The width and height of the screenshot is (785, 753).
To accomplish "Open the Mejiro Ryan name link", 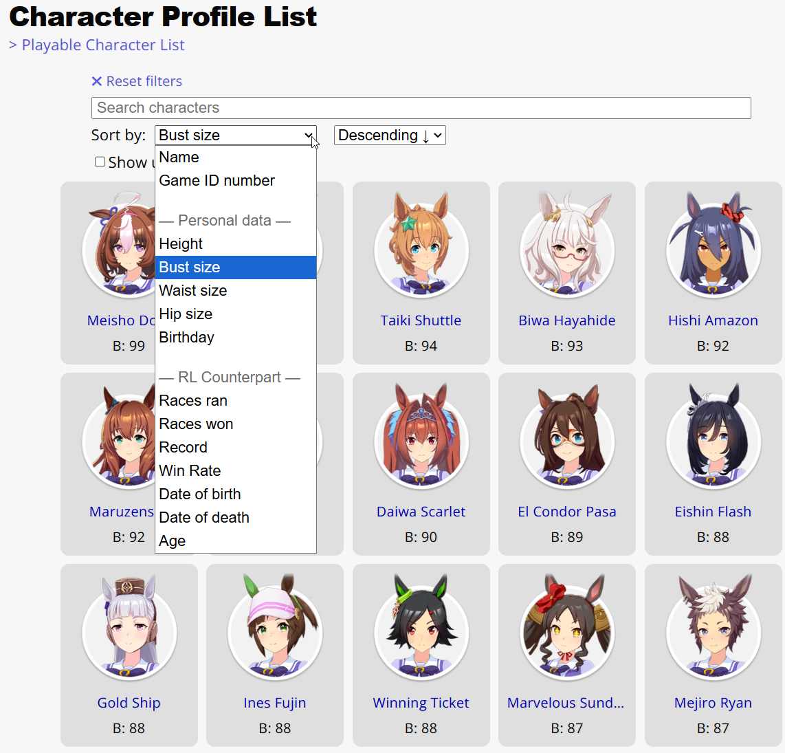I will click(714, 703).
